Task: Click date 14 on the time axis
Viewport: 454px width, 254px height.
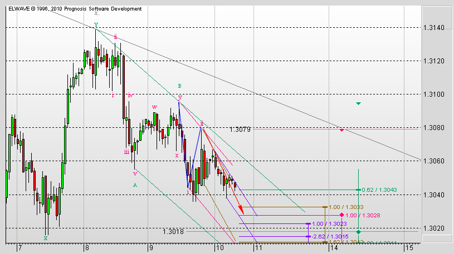Action: click(333, 248)
